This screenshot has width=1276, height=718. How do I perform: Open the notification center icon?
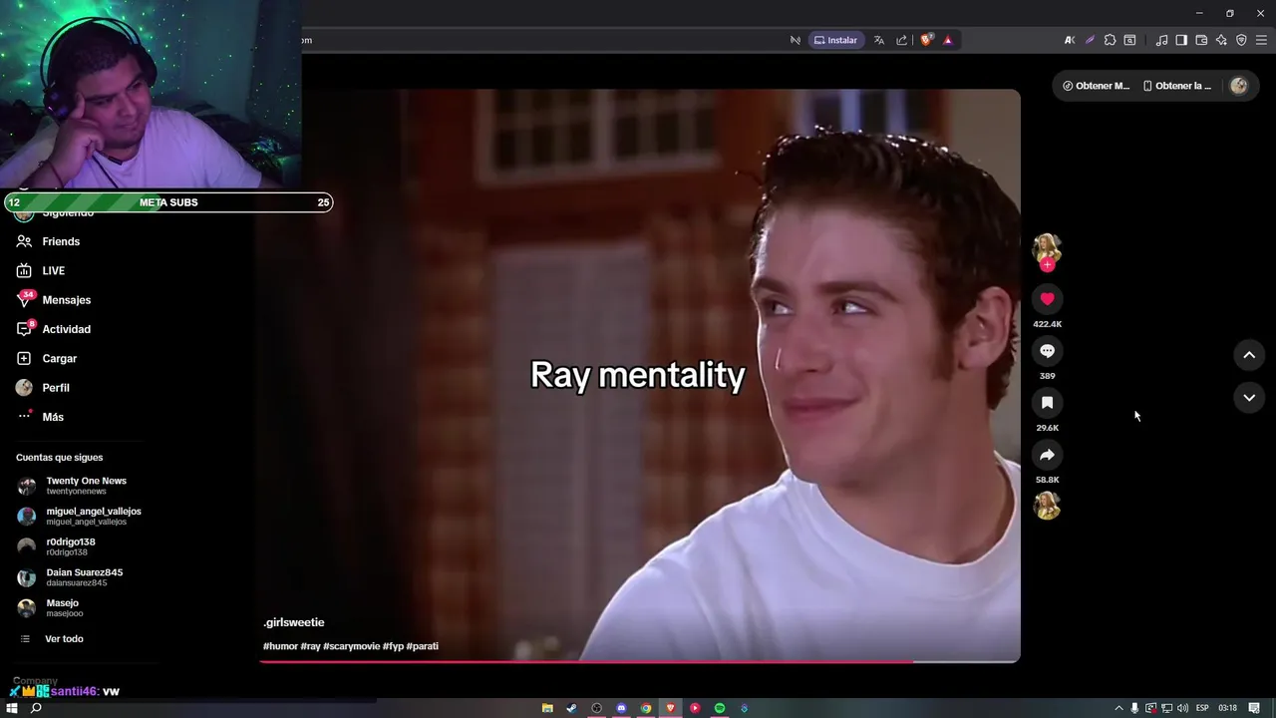(1254, 708)
